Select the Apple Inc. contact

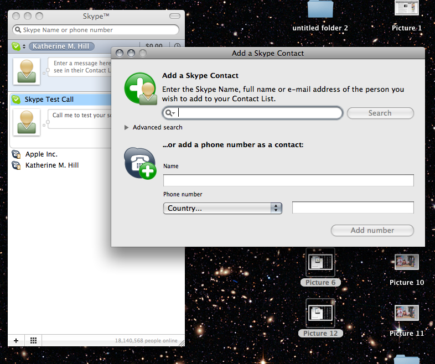[42, 154]
